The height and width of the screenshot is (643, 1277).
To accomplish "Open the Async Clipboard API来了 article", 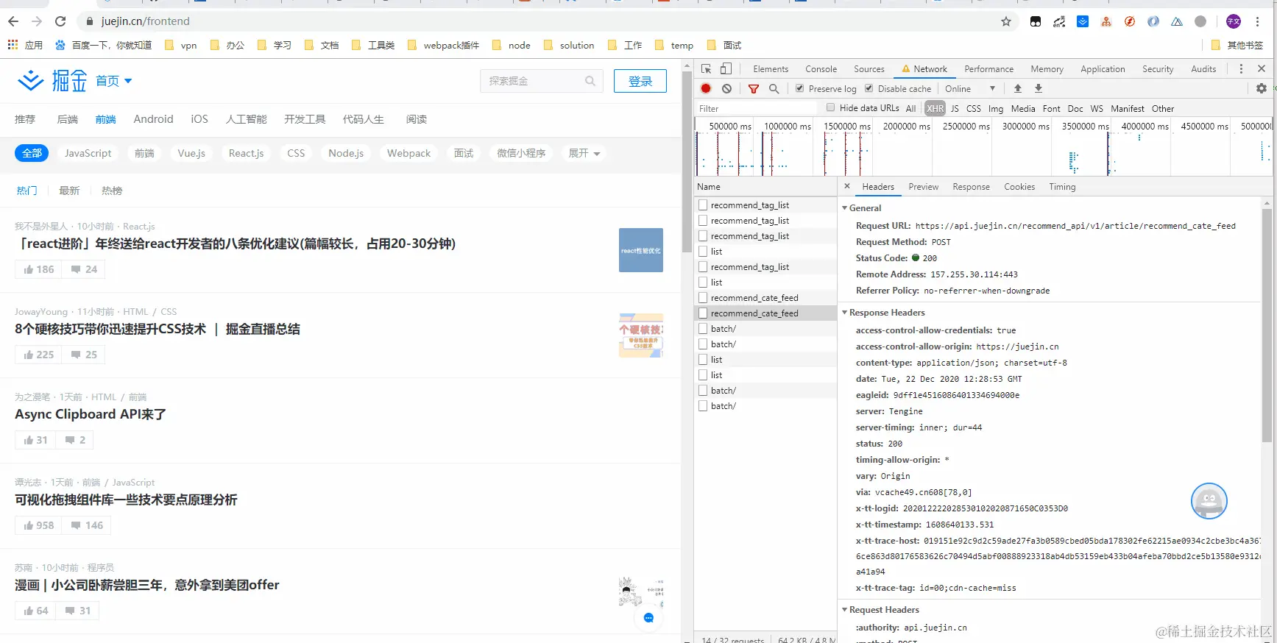I will tap(91, 414).
